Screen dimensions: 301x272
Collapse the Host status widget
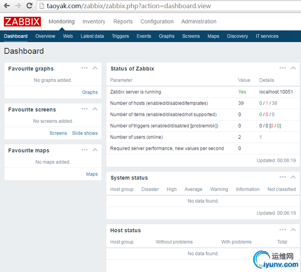click(x=293, y=230)
